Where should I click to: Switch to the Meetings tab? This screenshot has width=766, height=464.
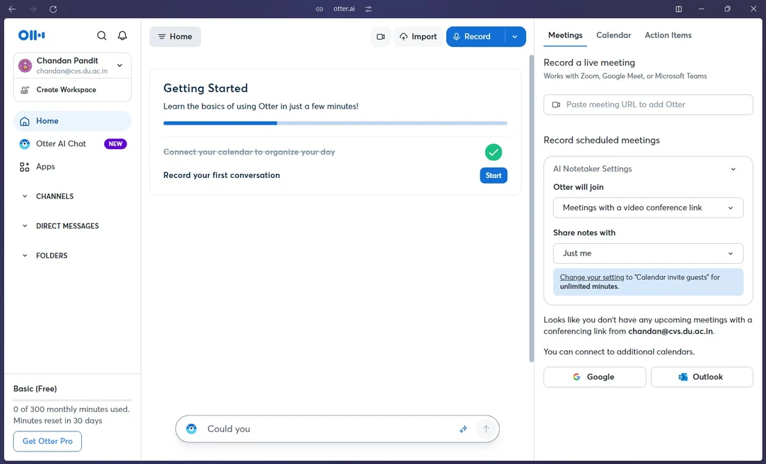(565, 35)
